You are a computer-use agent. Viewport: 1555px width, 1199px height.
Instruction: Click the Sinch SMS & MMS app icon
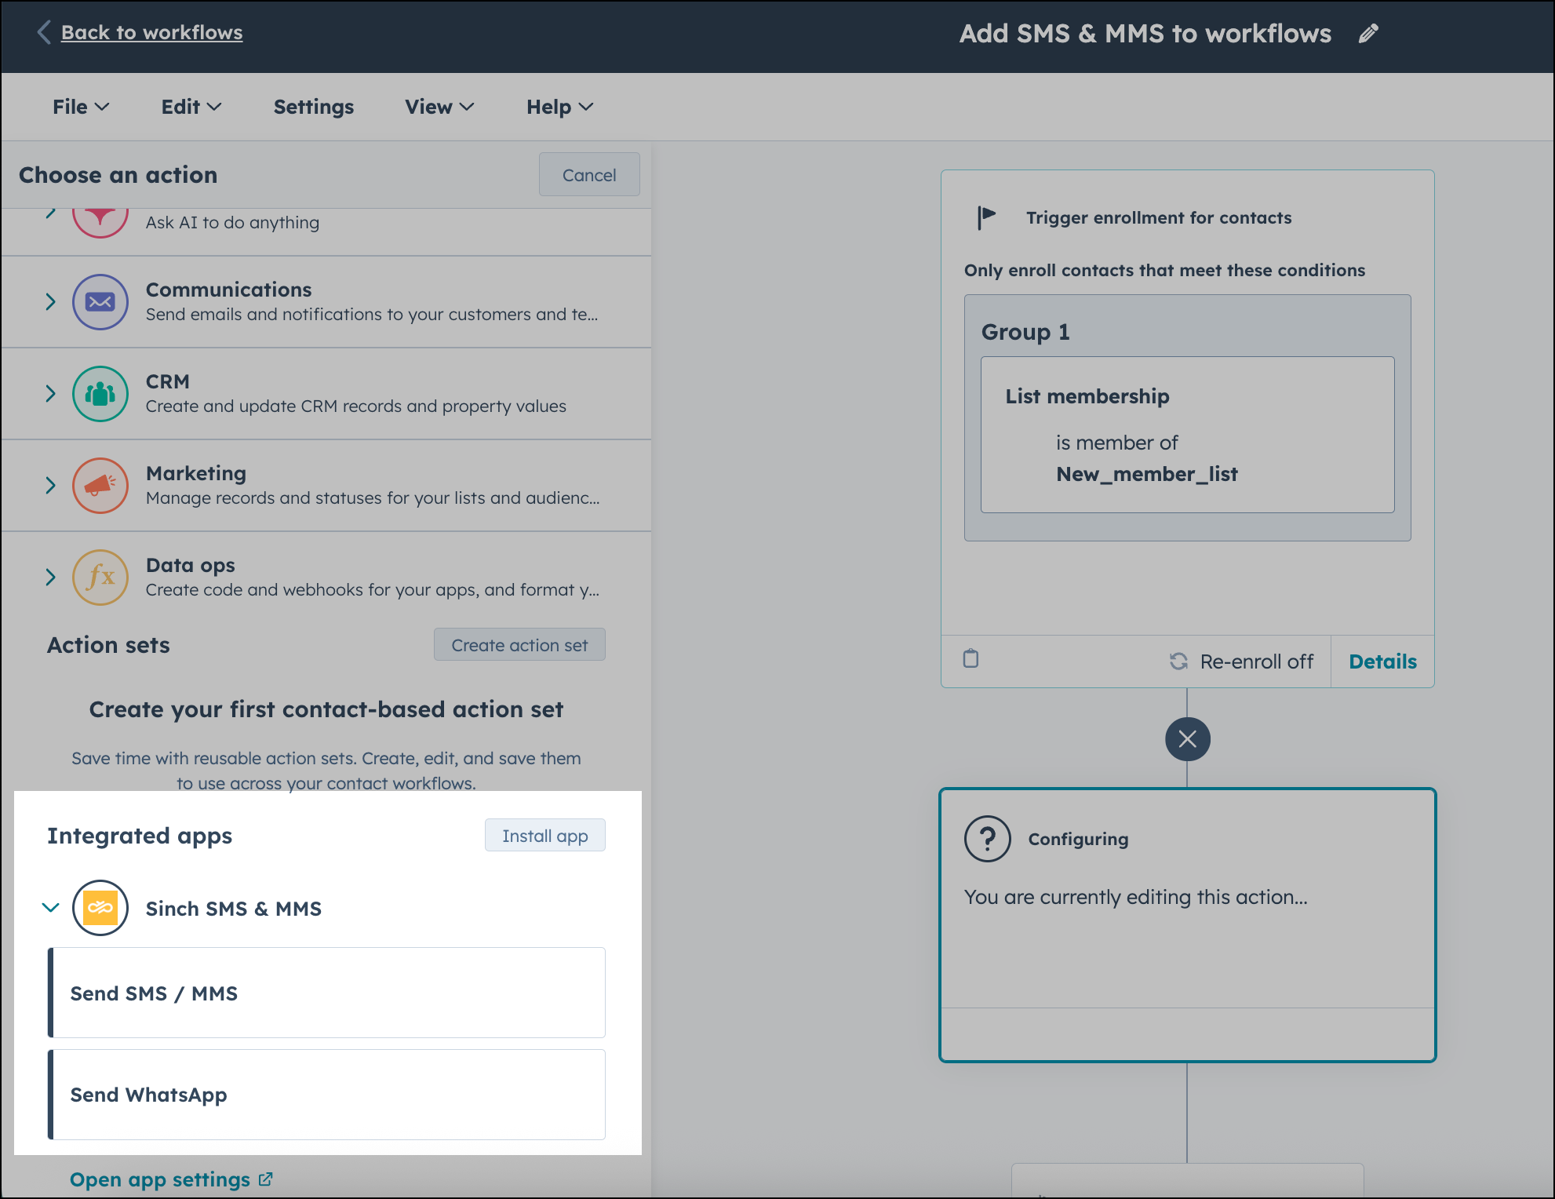[99, 908]
